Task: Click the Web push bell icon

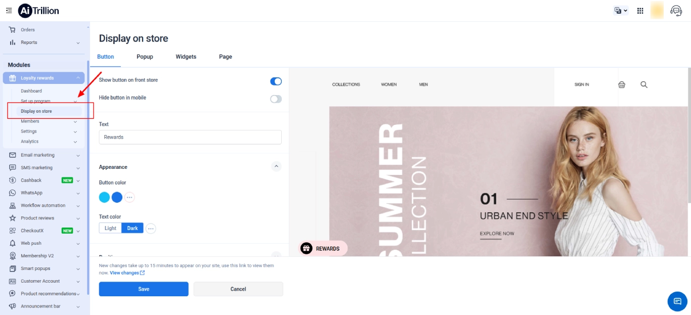Action: pyautogui.click(x=12, y=244)
